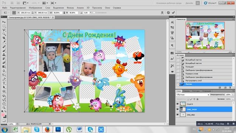Switch to warp mode icon

[162, 13]
